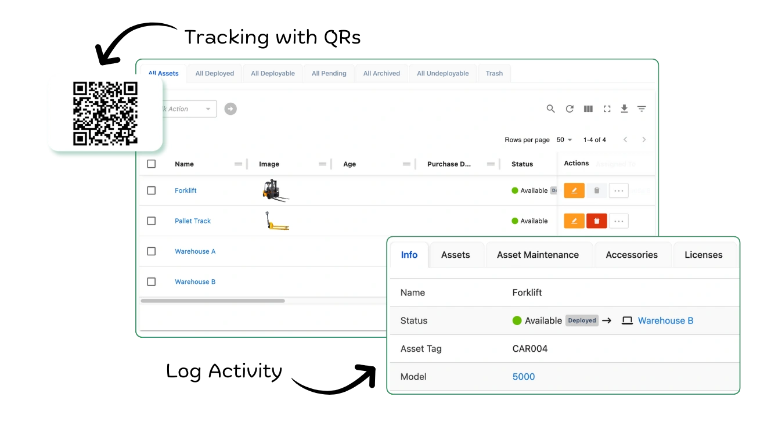The width and height of the screenshot is (771, 422).
Task: Open the filter list icon
Action: 642,109
